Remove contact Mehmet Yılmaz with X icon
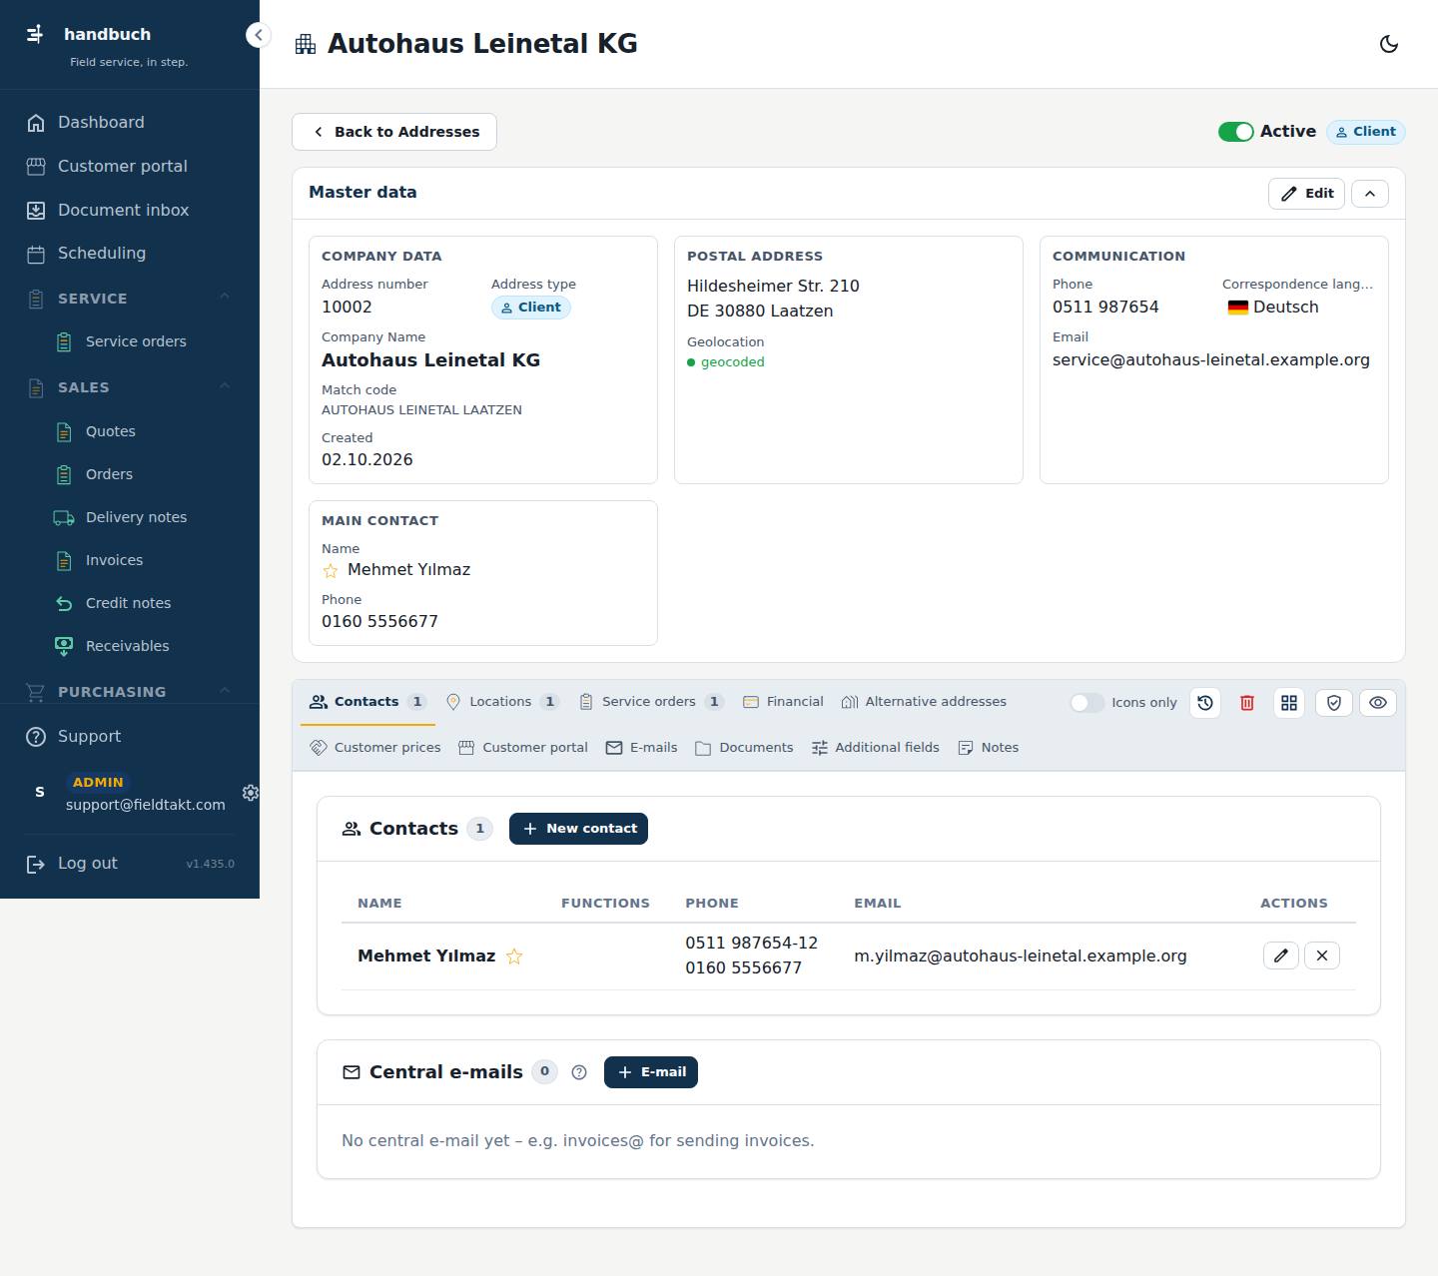 point(1322,956)
